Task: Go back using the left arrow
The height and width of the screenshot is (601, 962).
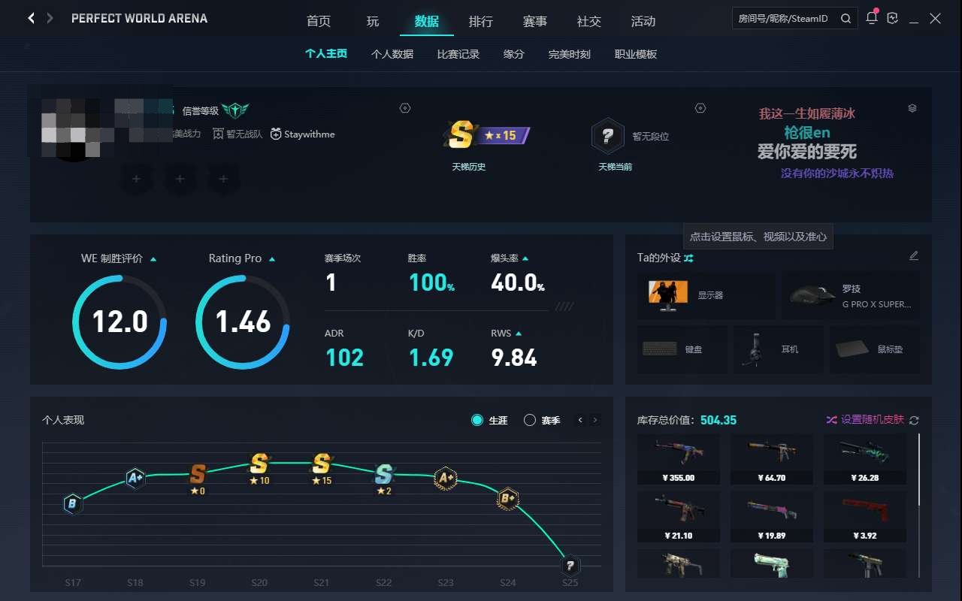Action: click(x=31, y=18)
